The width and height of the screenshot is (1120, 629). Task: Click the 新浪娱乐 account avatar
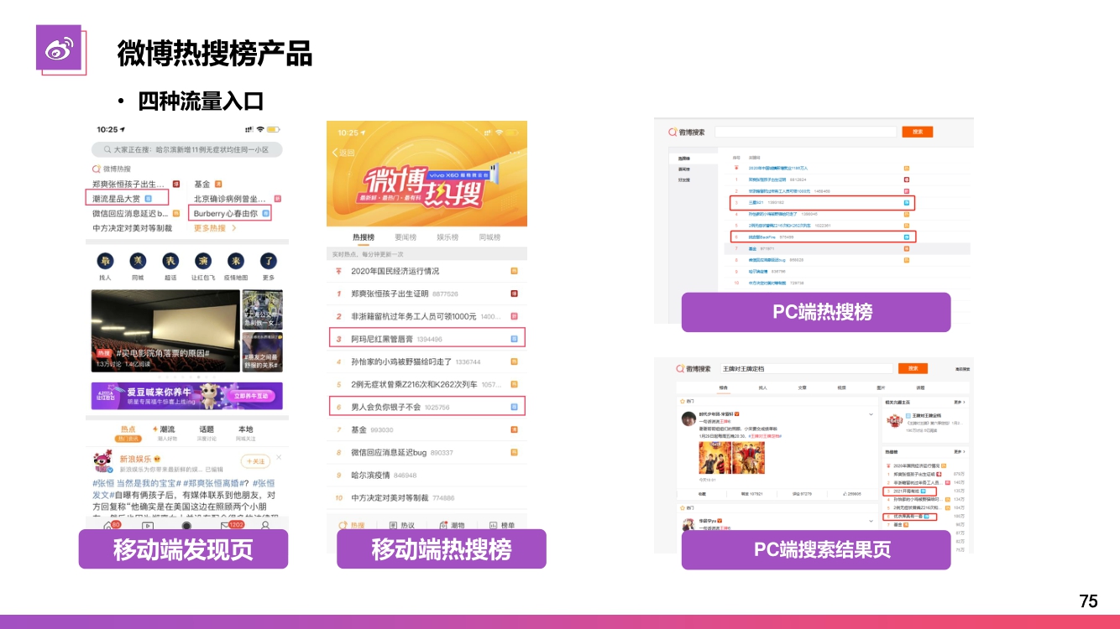102,463
